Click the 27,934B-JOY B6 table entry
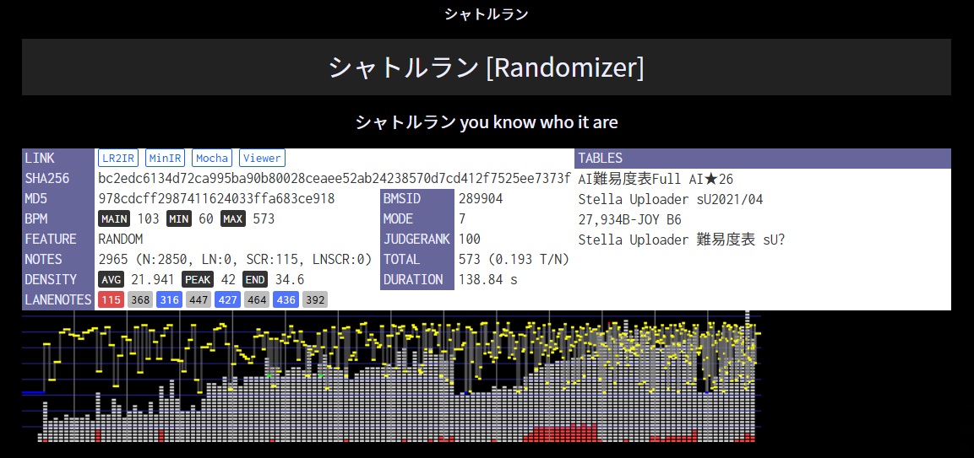Viewport: 974px width, 458px height. [x=629, y=219]
